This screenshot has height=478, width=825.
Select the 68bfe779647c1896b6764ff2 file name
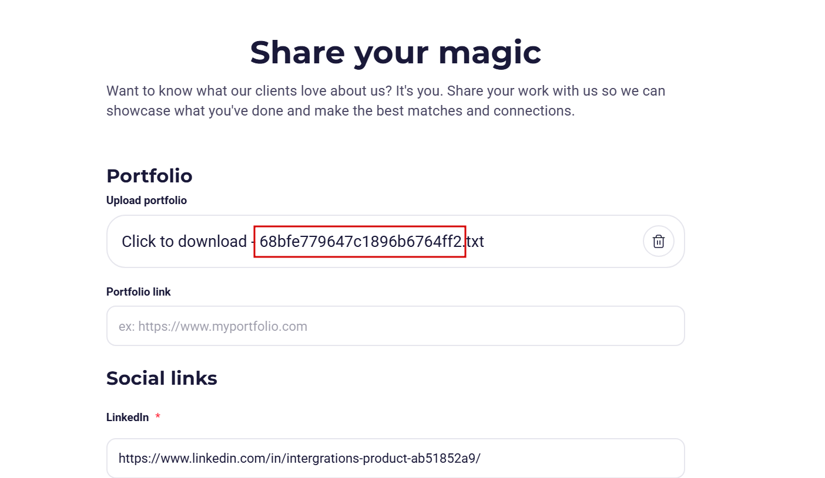[361, 242]
